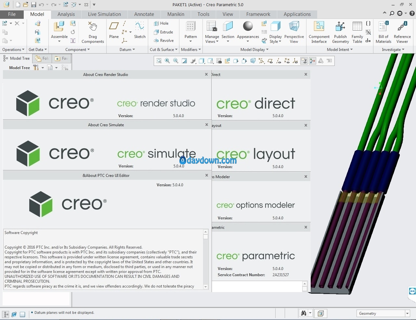416x320 pixels.
Task: Close the About PTC Creo UI Editor dialog
Action: pos(207,175)
